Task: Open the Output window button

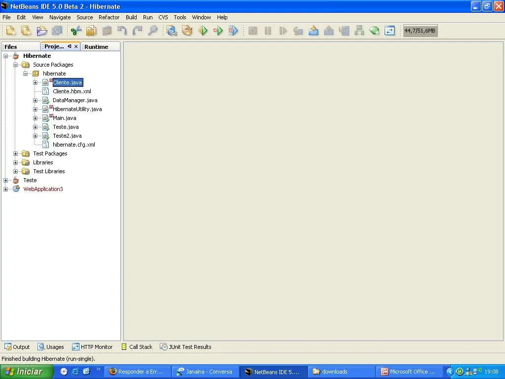Action: (17, 347)
